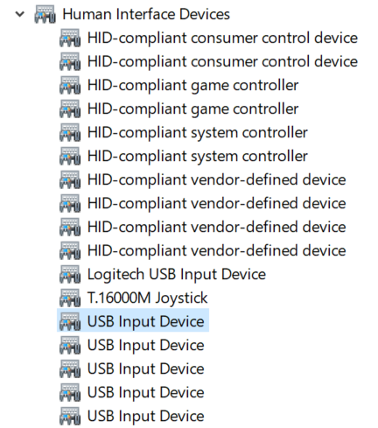Click the Logitech USB Input Device icon
Viewport: 378px width, 428px height.
point(70,274)
